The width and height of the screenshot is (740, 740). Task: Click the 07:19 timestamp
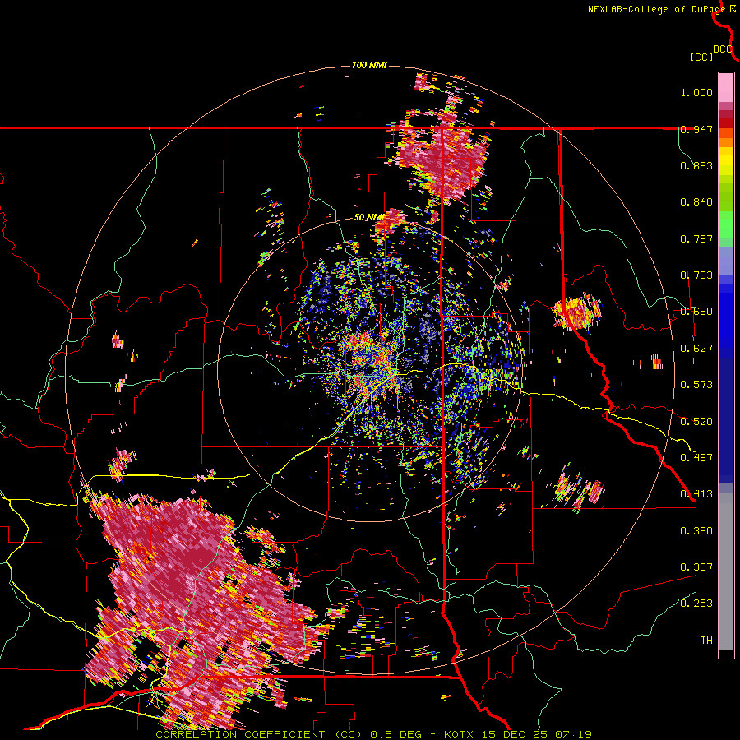(573, 734)
